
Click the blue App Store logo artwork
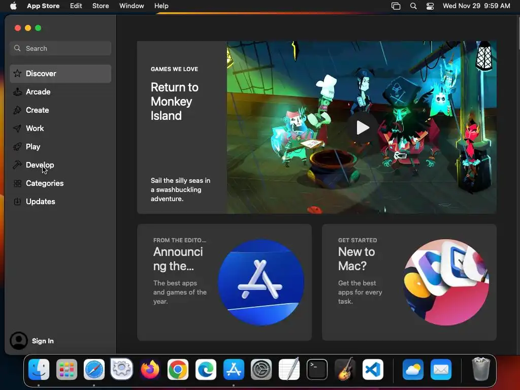tap(261, 282)
